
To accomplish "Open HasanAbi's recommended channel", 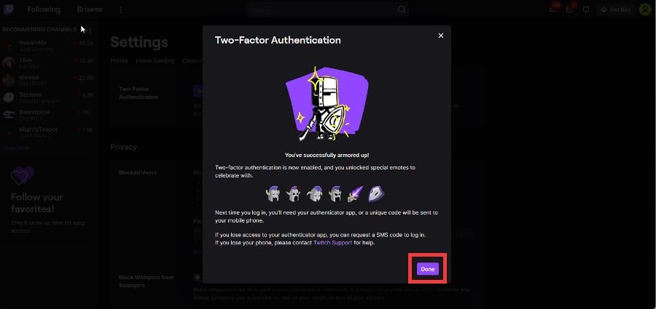I will coord(48,46).
